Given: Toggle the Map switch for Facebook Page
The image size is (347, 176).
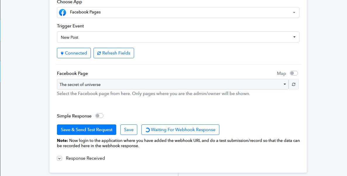Looking at the screenshot, I should click(294, 73).
